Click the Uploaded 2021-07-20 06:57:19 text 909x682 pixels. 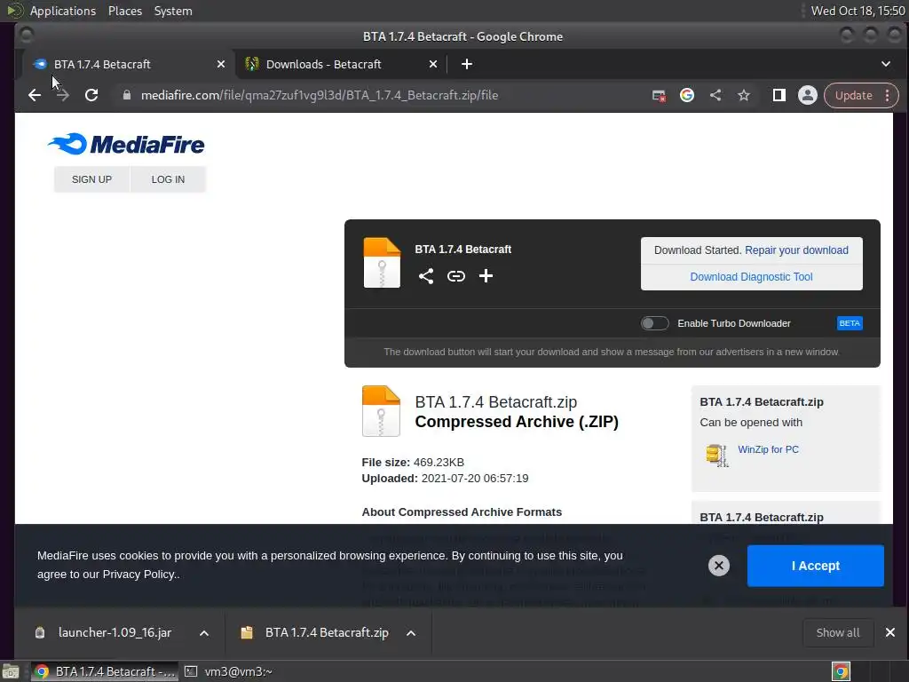pyautogui.click(x=446, y=479)
